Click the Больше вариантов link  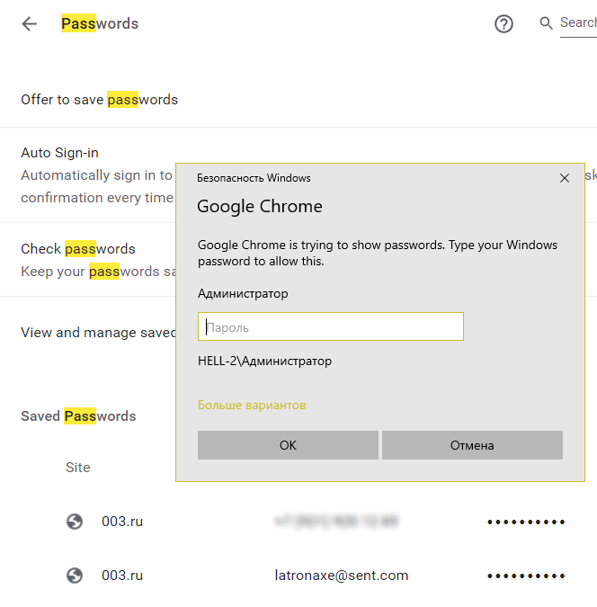click(252, 406)
